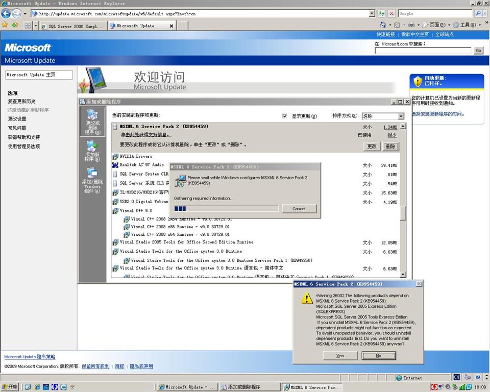Click the Visual C++ 9.0 program icon
Viewport: 490px width, 392px height.
(x=115, y=211)
